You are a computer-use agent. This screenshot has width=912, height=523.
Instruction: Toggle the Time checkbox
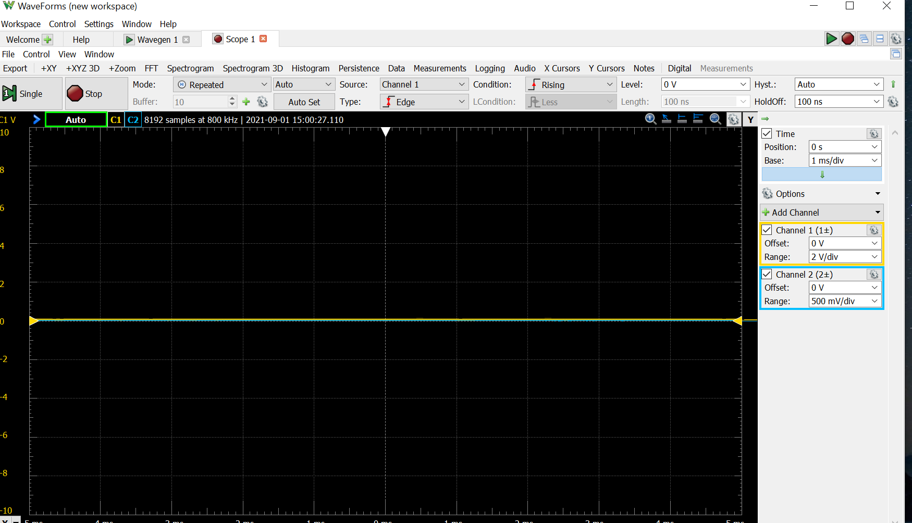767,134
